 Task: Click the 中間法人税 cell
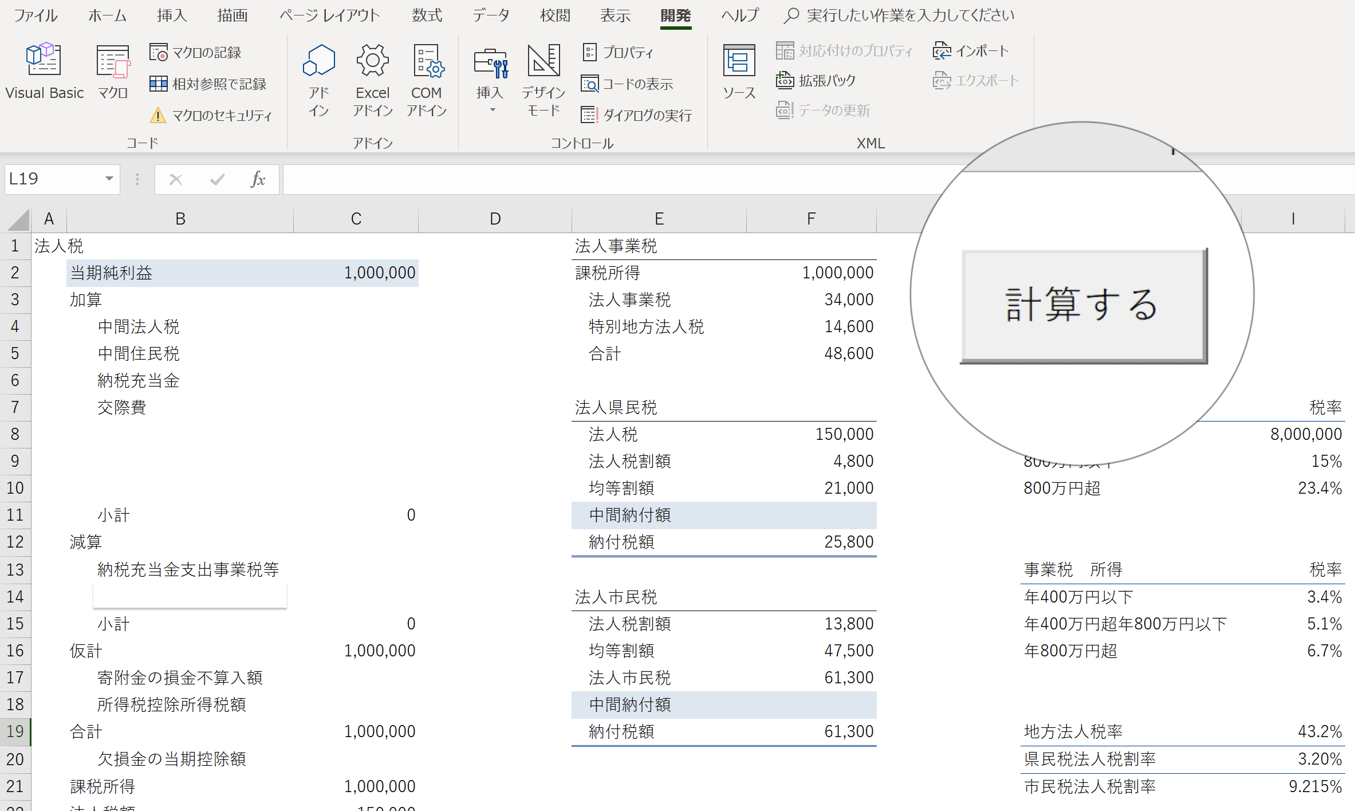(138, 326)
